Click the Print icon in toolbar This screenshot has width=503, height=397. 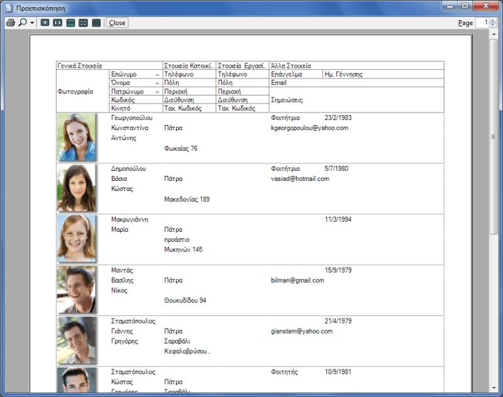[10, 23]
